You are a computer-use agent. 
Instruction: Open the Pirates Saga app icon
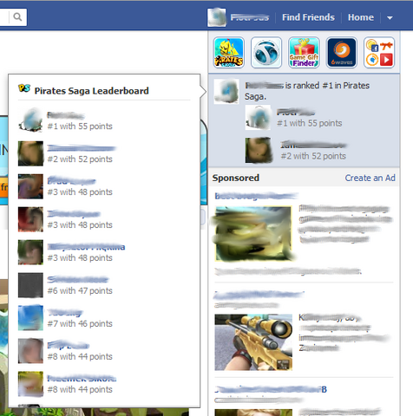[229, 53]
